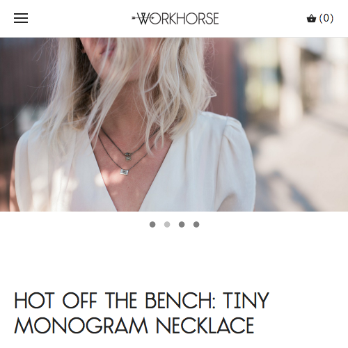Click the lower rectangular monogram pendant
The width and height of the screenshot is (348, 348).
(x=125, y=172)
